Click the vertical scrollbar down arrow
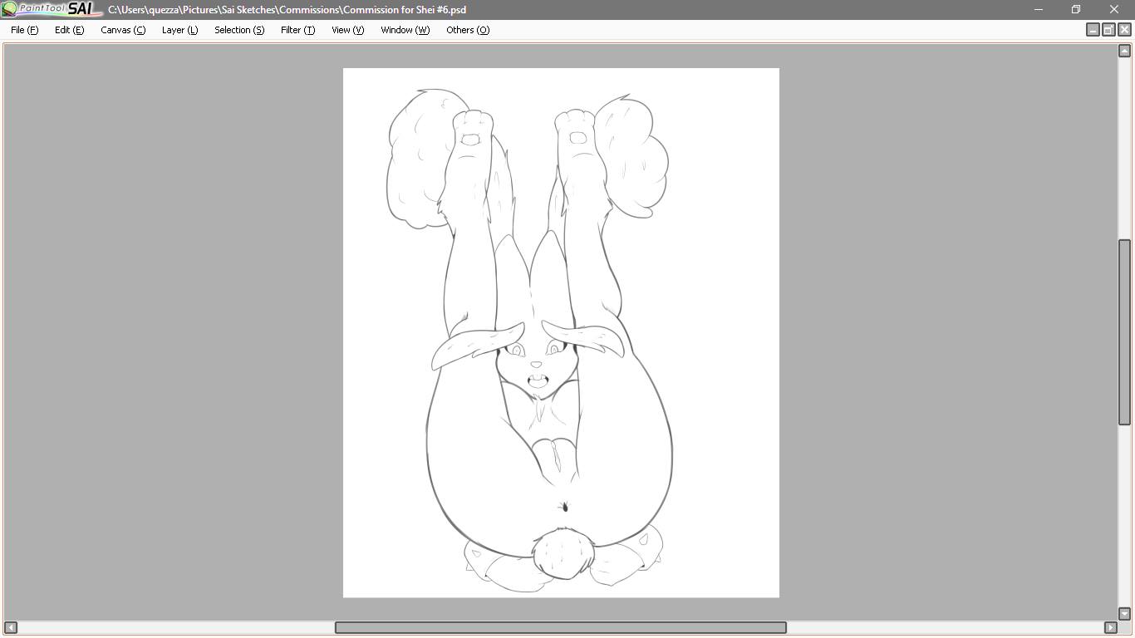 1124,614
